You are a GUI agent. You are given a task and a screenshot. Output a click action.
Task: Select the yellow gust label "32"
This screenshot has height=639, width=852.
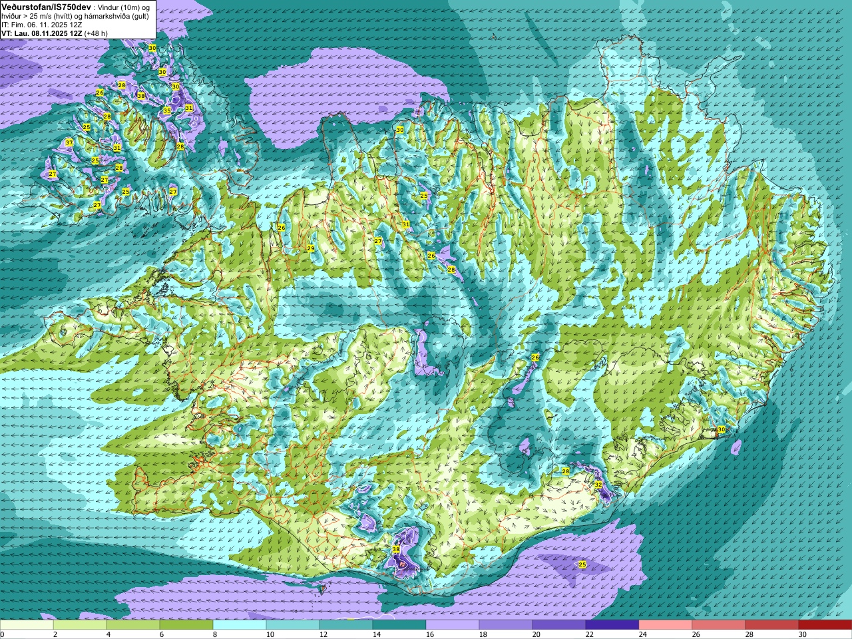(x=598, y=484)
